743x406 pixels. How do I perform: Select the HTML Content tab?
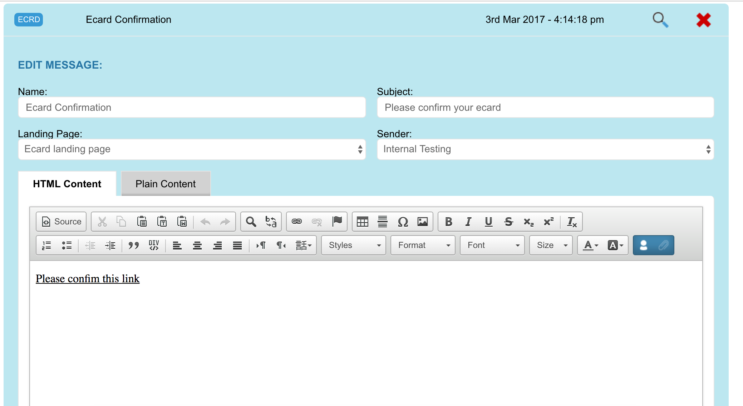click(x=67, y=184)
